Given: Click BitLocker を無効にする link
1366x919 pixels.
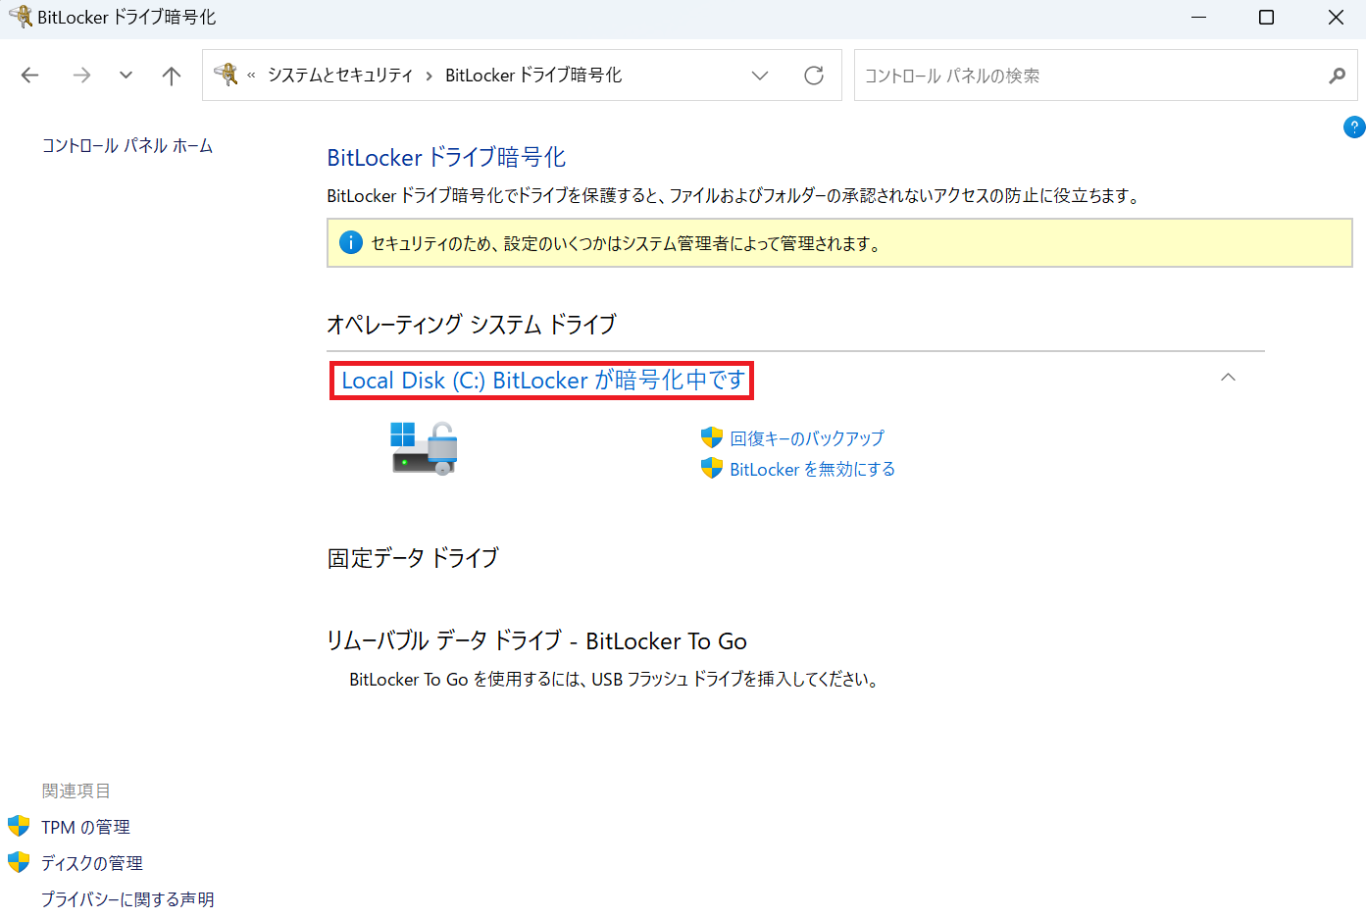Looking at the screenshot, I should pos(813,470).
